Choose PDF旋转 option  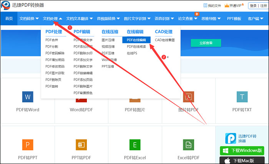[x=51, y=86]
